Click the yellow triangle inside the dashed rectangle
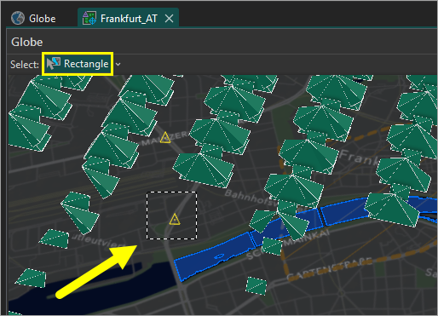Image resolution: width=438 pixels, height=316 pixels. point(175,220)
